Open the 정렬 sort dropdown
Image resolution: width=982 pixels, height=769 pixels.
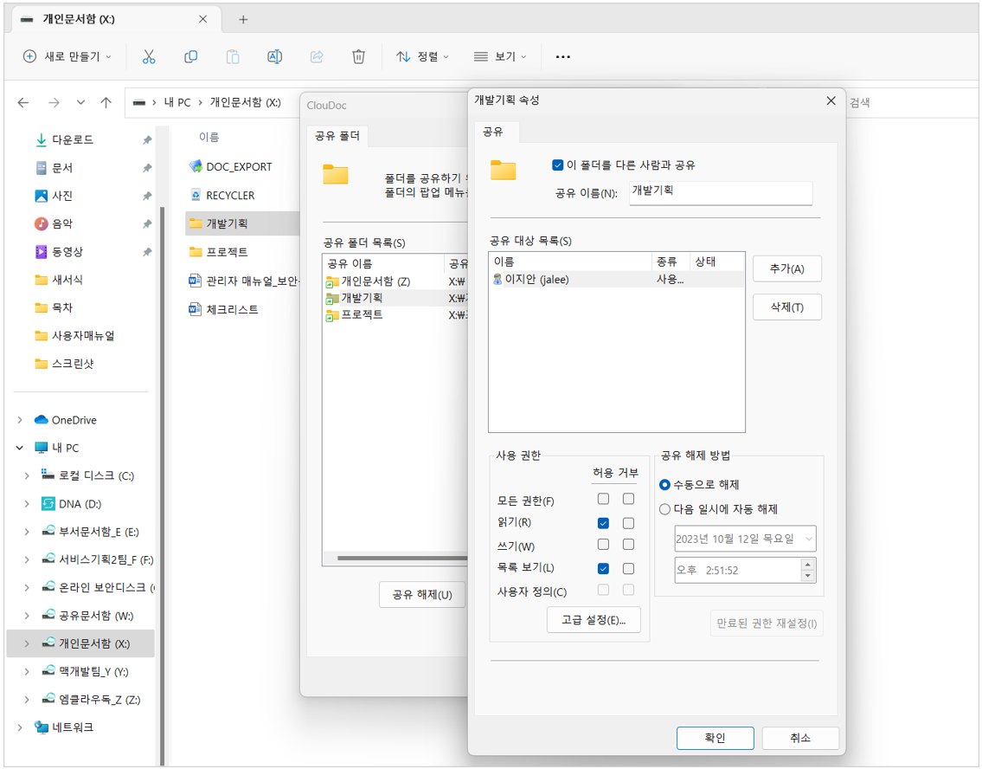(423, 57)
